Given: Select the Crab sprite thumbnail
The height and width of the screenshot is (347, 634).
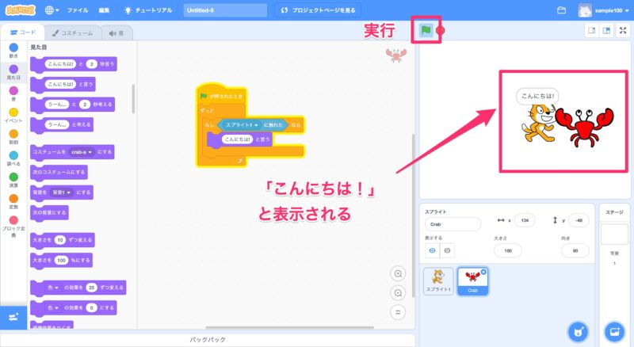Looking at the screenshot, I should (472, 280).
